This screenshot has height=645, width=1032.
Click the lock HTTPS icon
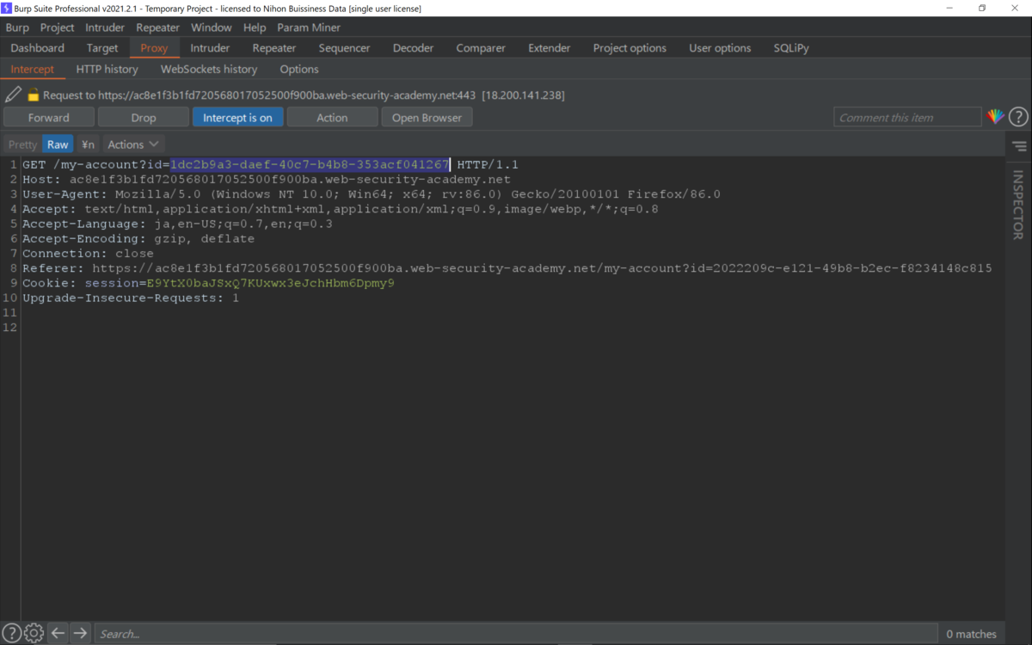[34, 95]
